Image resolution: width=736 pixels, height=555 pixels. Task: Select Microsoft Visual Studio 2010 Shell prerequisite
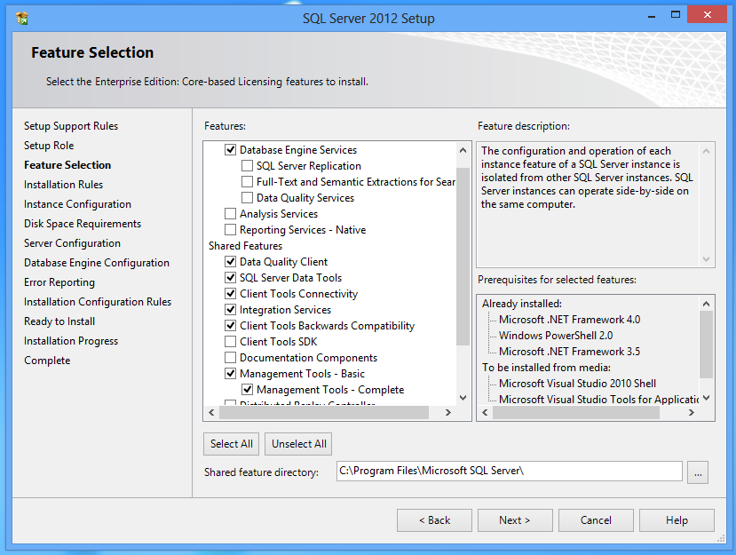tap(577, 383)
